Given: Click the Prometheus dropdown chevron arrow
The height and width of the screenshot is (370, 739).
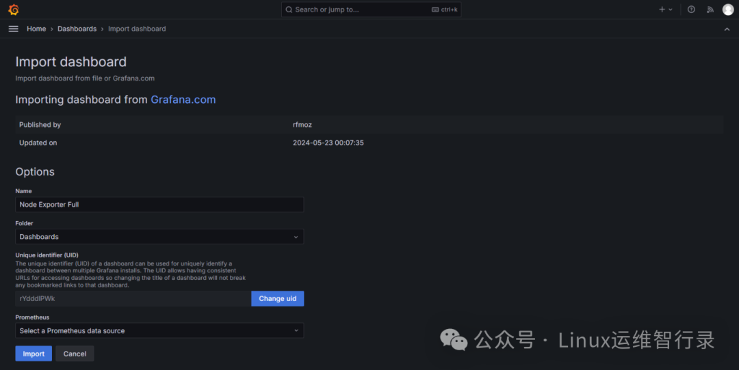Looking at the screenshot, I should [x=296, y=330].
